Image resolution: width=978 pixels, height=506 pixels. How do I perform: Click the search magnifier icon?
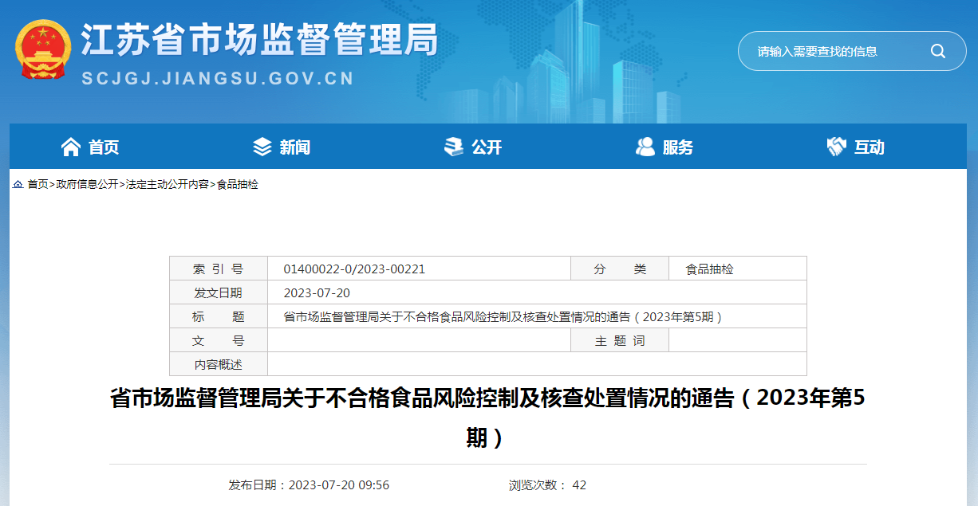pyautogui.click(x=937, y=51)
